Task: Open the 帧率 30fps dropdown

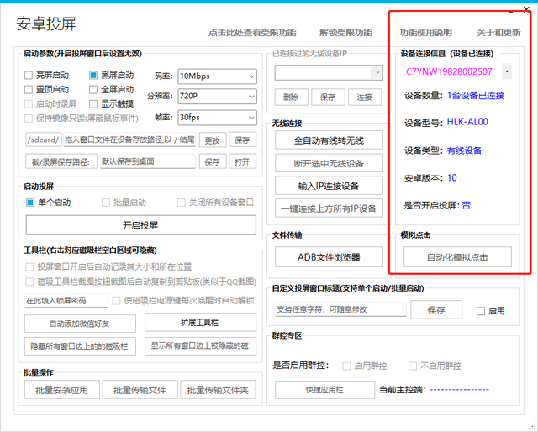Action: click(217, 118)
